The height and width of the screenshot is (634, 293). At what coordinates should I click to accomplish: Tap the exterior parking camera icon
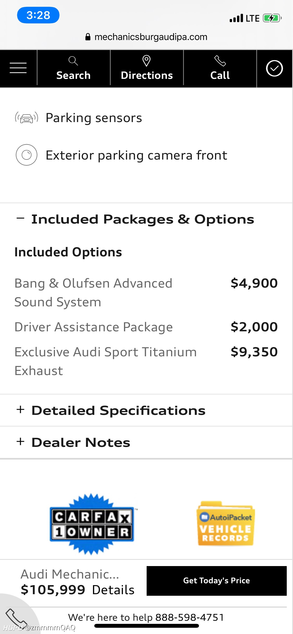pyautogui.click(x=27, y=155)
